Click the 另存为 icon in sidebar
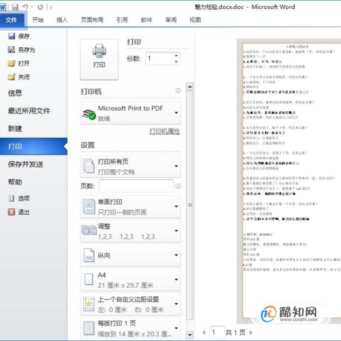Image resolution: width=341 pixels, height=341 pixels. point(11,50)
